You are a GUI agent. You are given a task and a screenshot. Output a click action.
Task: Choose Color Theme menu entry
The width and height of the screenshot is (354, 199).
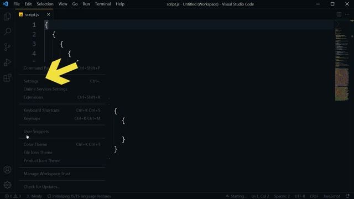pos(62,144)
